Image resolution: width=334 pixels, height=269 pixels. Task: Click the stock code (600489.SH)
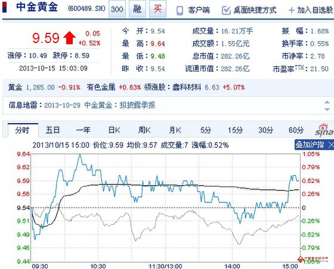point(87,9)
